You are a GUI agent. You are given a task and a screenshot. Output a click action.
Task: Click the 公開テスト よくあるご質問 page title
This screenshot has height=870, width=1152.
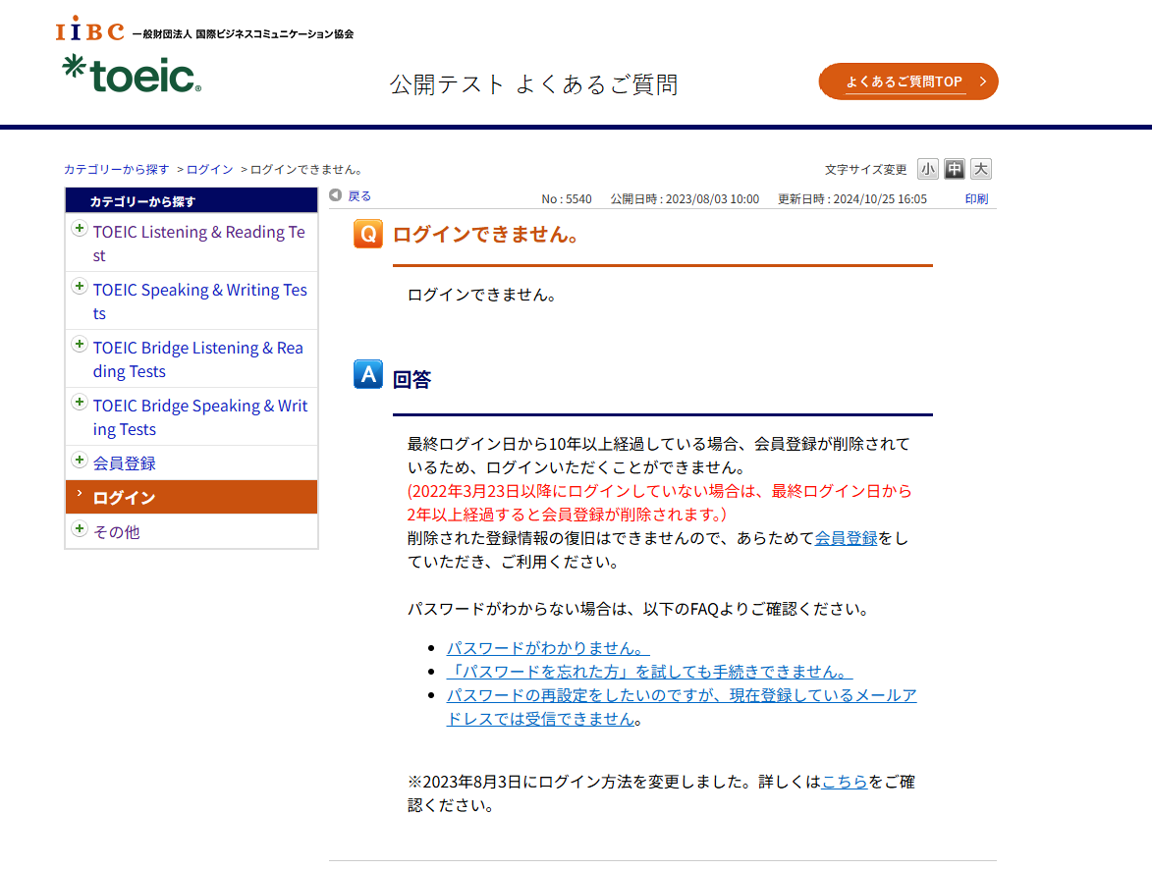point(534,84)
